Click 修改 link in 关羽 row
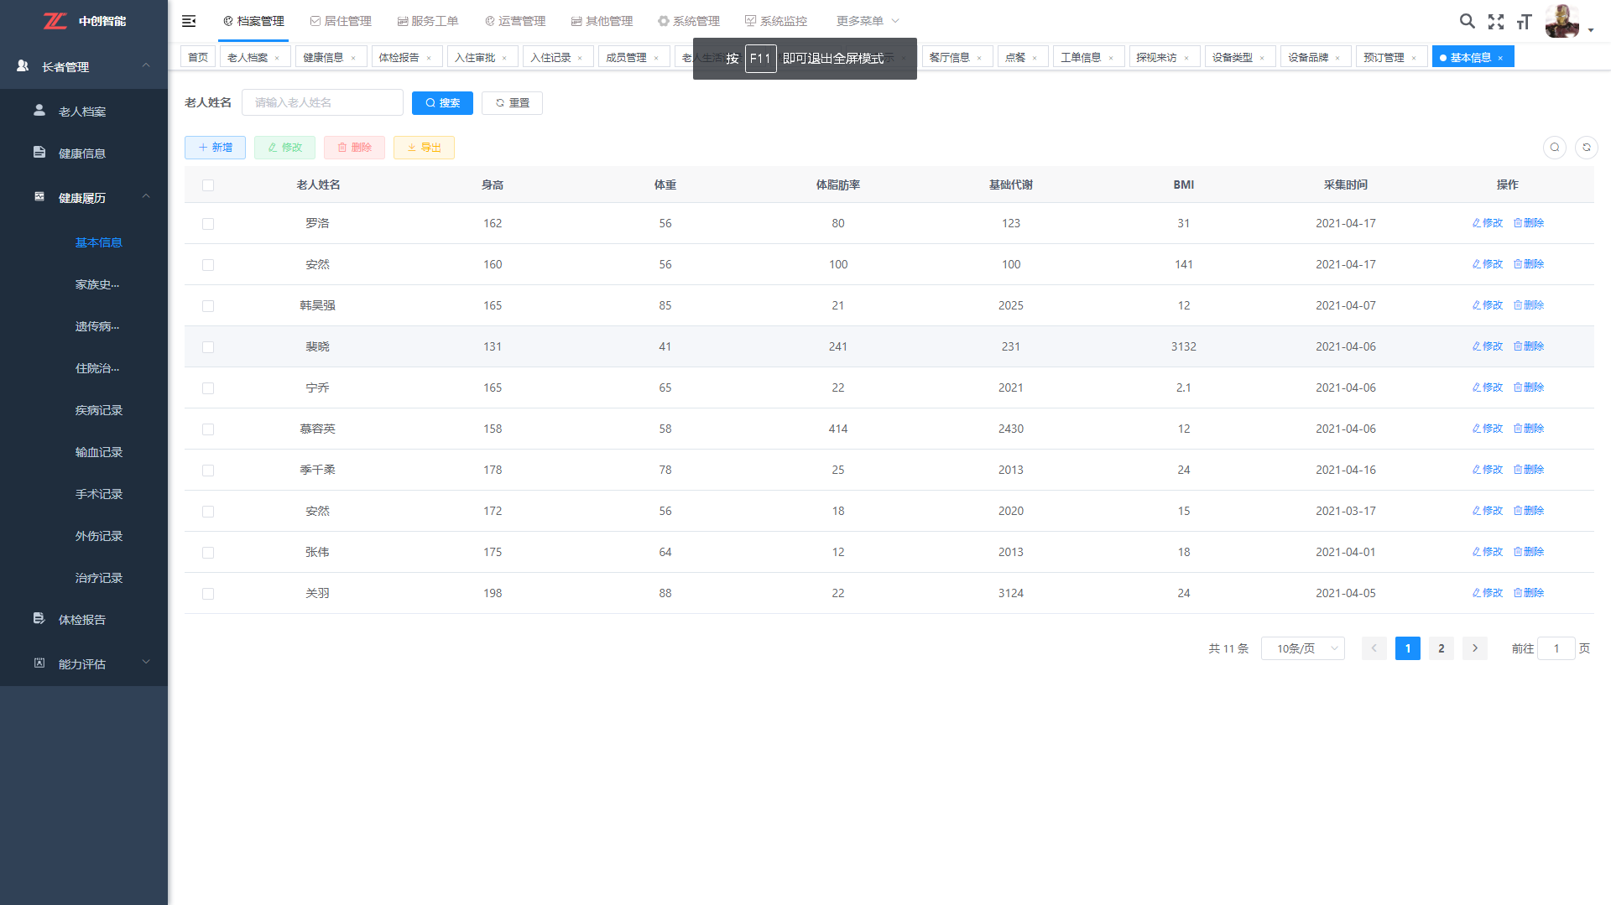Screen dimensions: 1611x905 pos(1487,593)
